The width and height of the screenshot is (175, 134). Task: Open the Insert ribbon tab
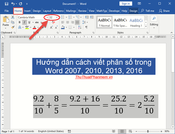[27, 11]
